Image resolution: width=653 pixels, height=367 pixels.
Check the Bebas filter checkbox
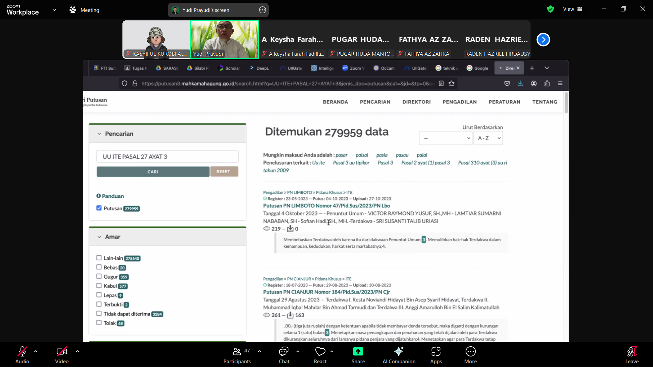[x=99, y=267]
